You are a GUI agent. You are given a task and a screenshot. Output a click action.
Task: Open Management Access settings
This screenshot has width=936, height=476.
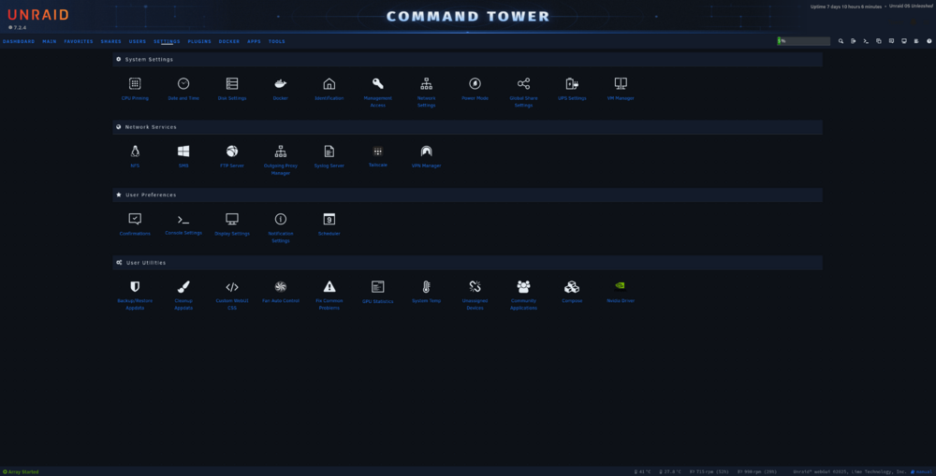[x=378, y=92]
